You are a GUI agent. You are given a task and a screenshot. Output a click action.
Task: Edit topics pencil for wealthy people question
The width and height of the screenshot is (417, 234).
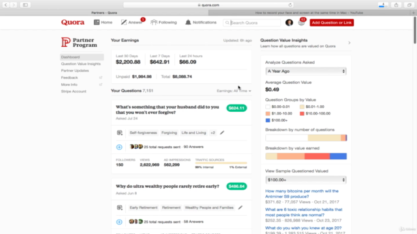coord(240,207)
